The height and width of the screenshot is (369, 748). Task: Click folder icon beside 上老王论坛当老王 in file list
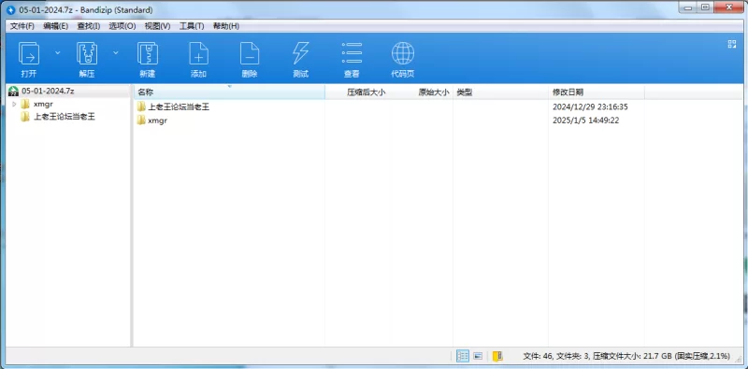(141, 106)
